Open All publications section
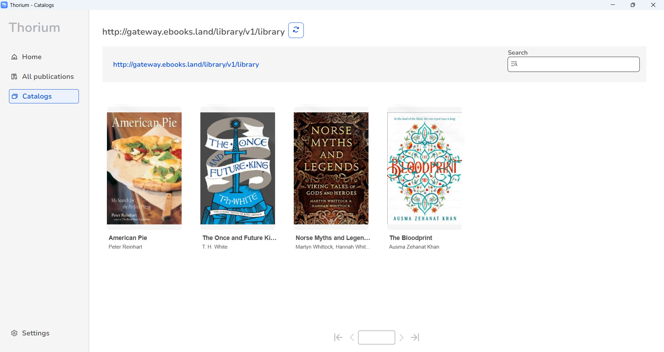This screenshot has height=352, width=664. [x=44, y=76]
